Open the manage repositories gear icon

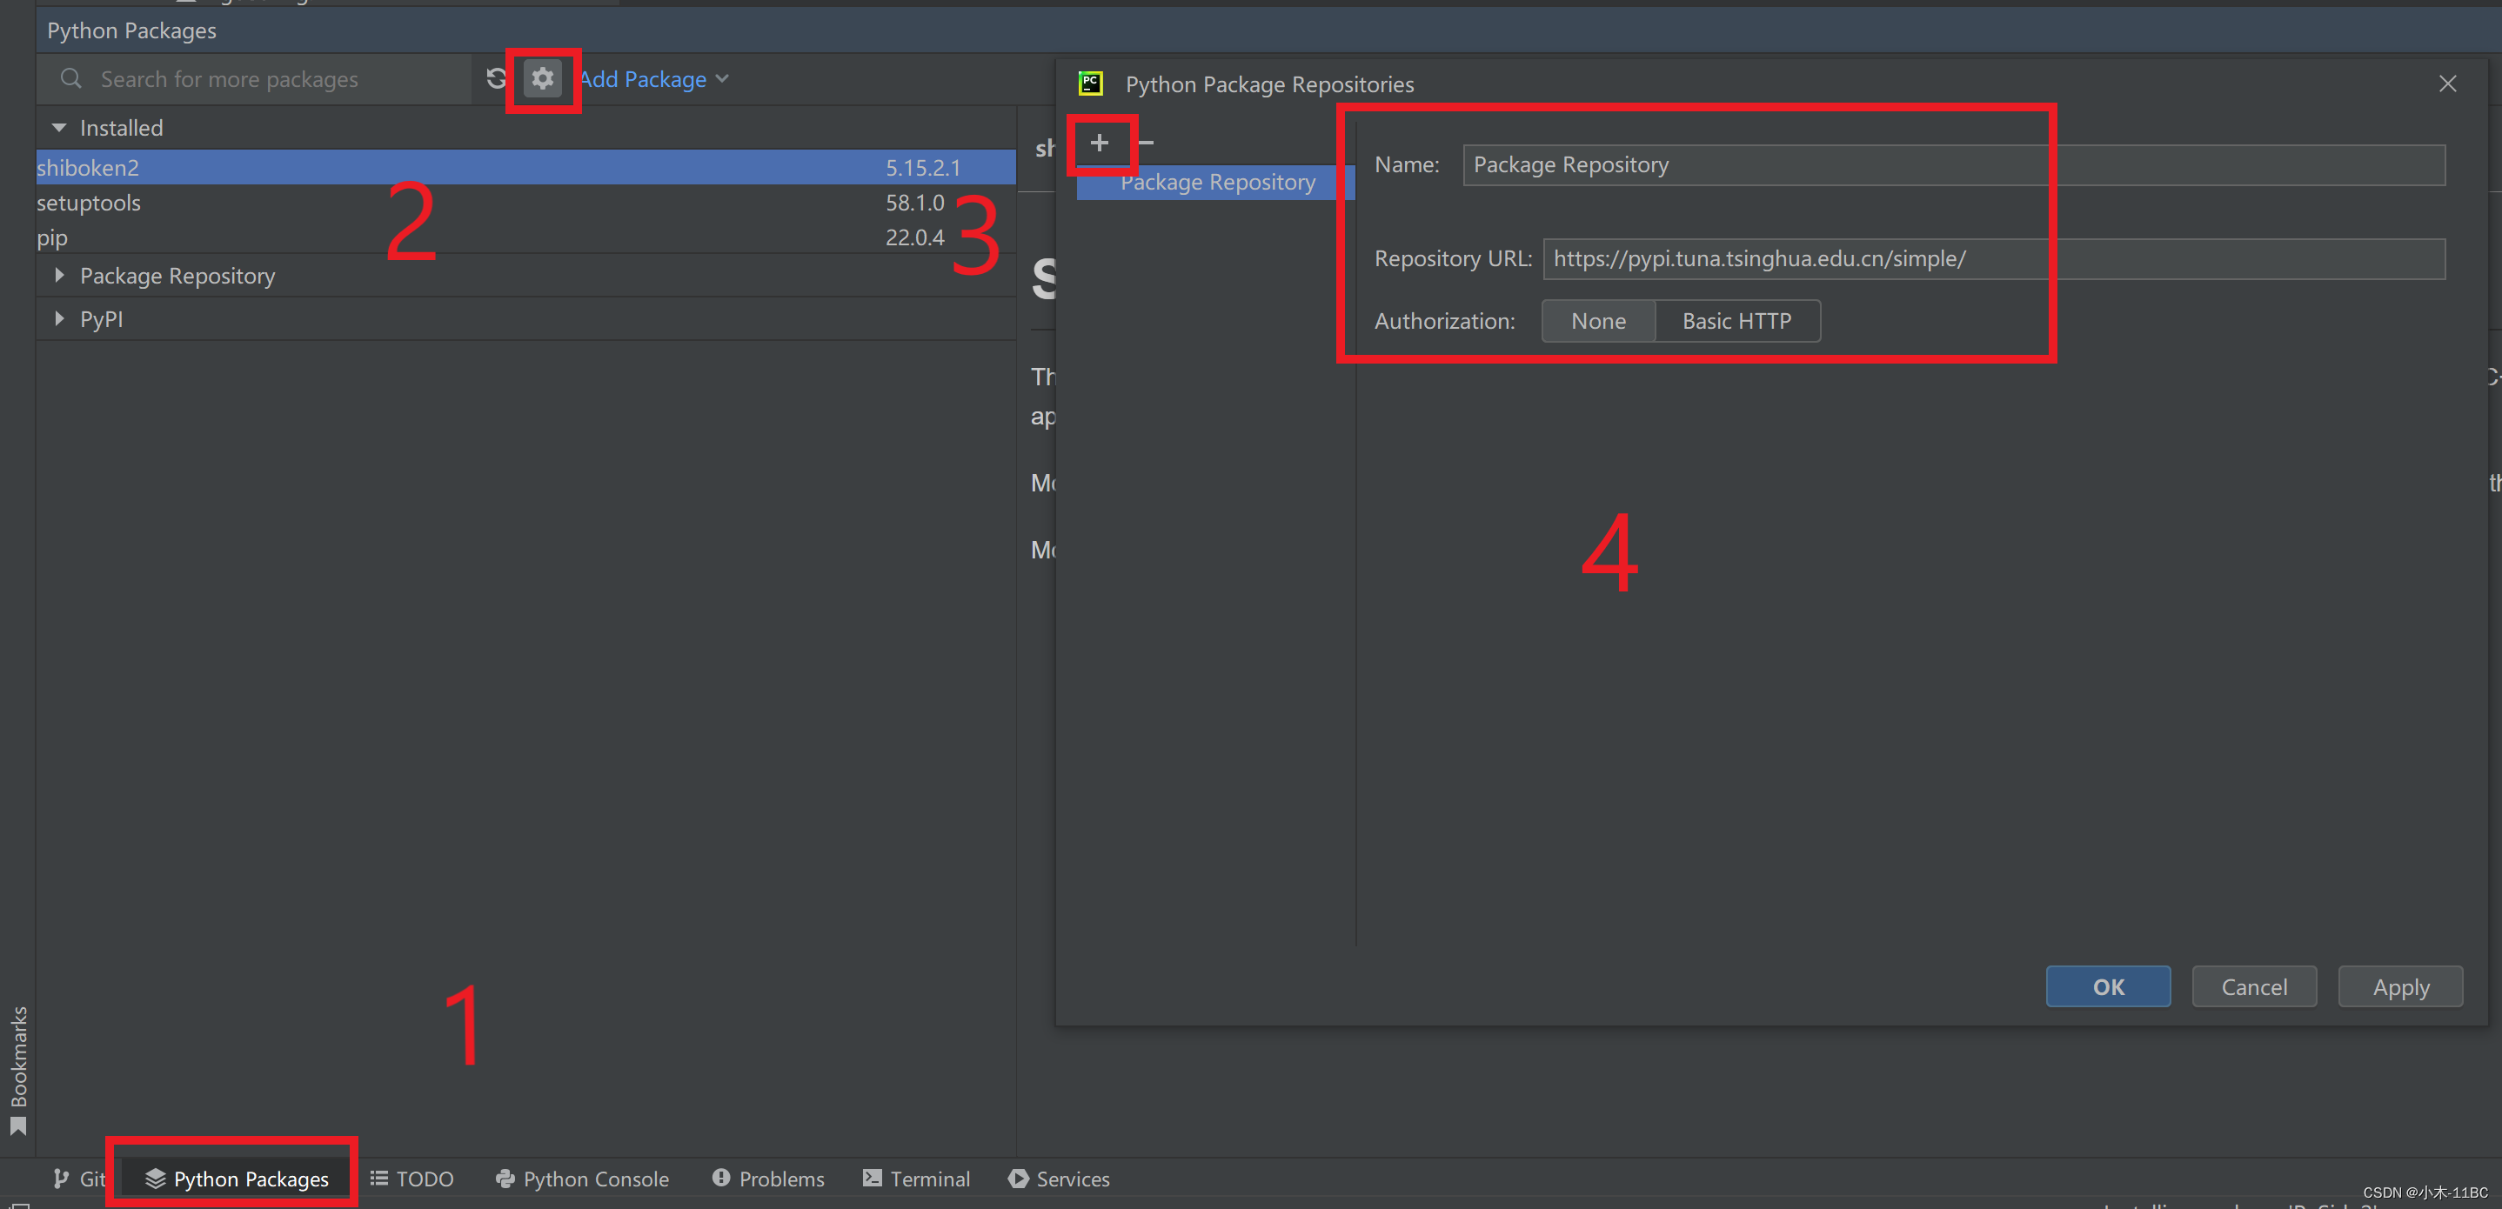(x=542, y=78)
